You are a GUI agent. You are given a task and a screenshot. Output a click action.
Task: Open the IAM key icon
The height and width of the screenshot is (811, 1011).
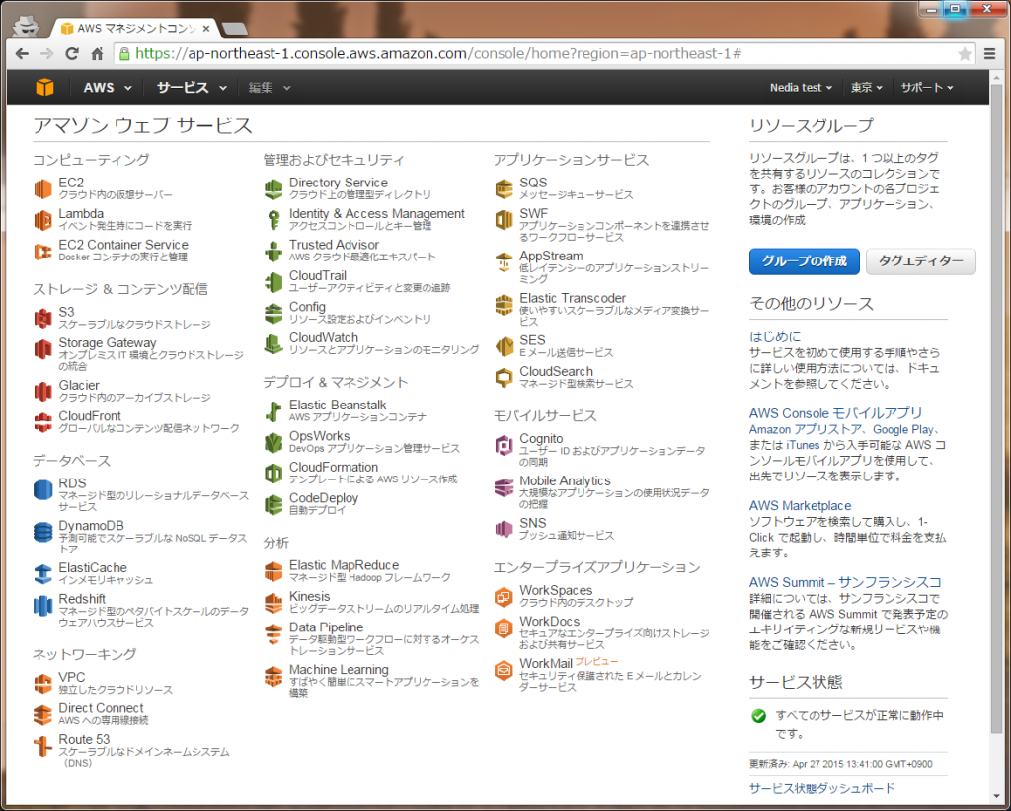coord(273,220)
